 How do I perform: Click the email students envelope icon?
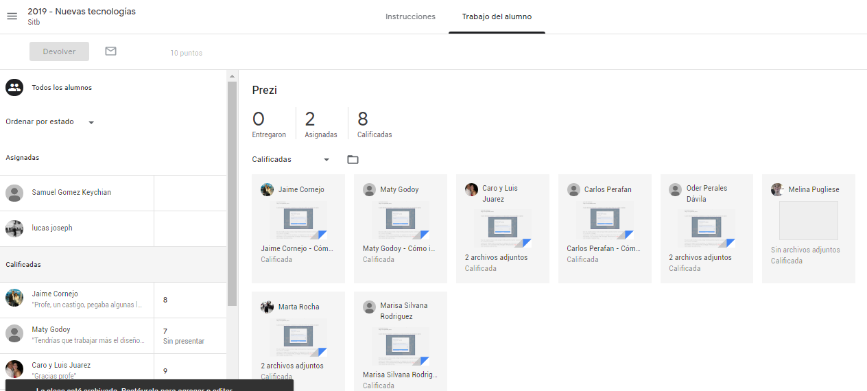[110, 51]
